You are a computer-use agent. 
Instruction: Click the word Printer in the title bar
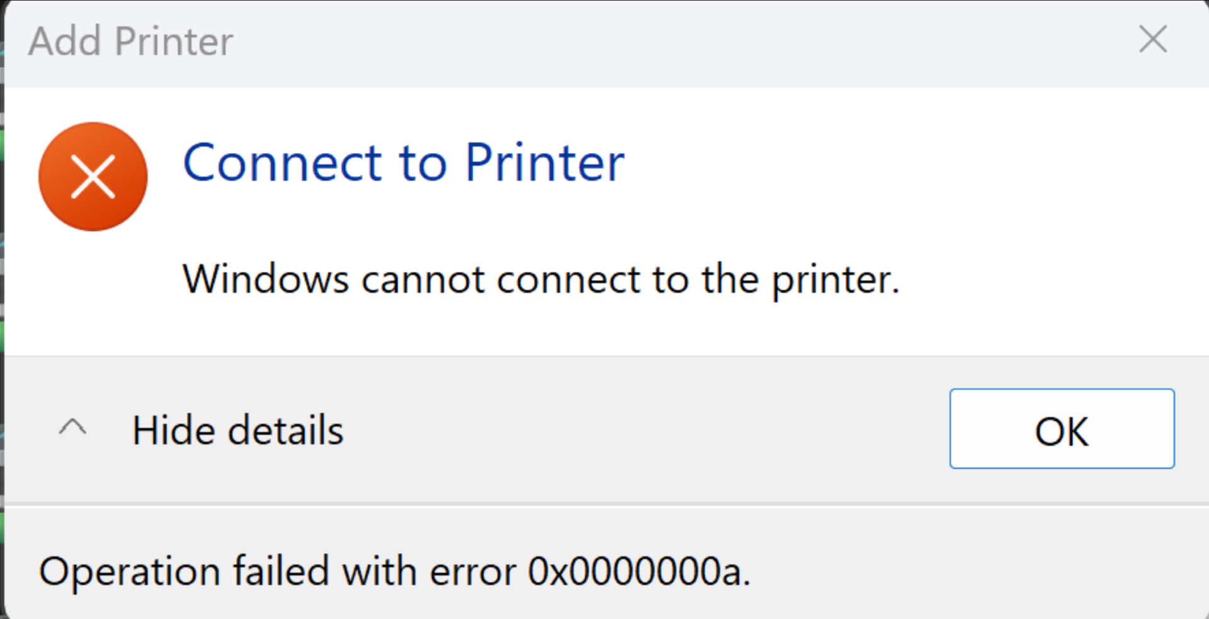[174, 42]
